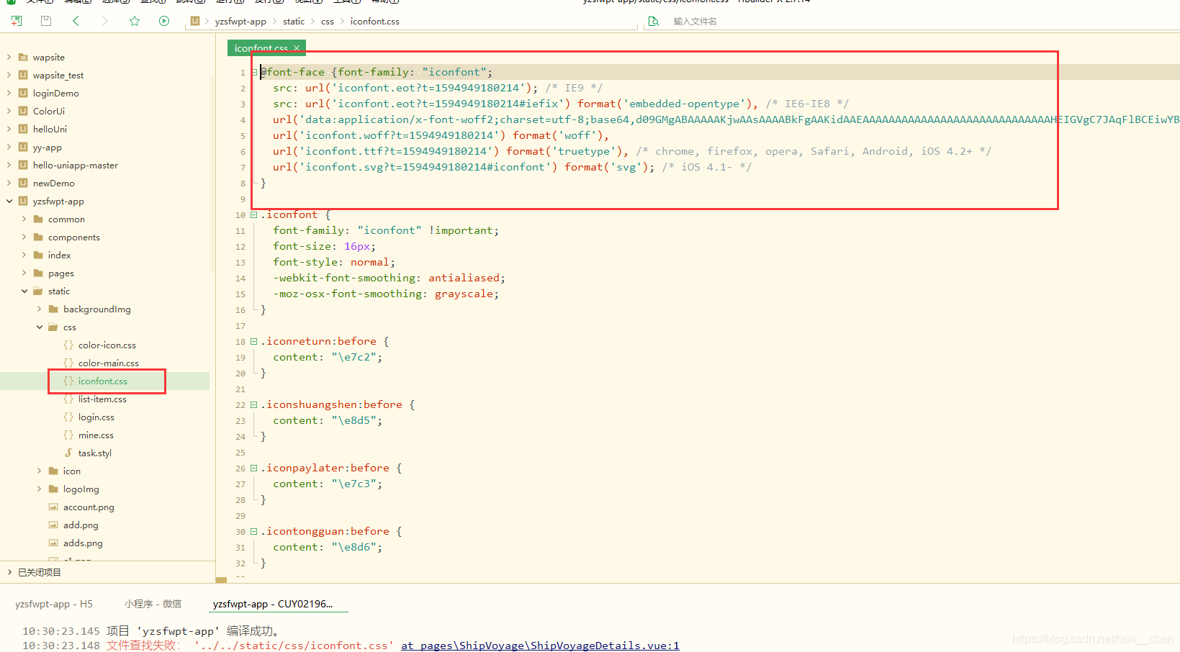1180x652 pixels.
Task: Open list-item.css in the file tree
Action: pyautogui.click(x=102, y=399)
